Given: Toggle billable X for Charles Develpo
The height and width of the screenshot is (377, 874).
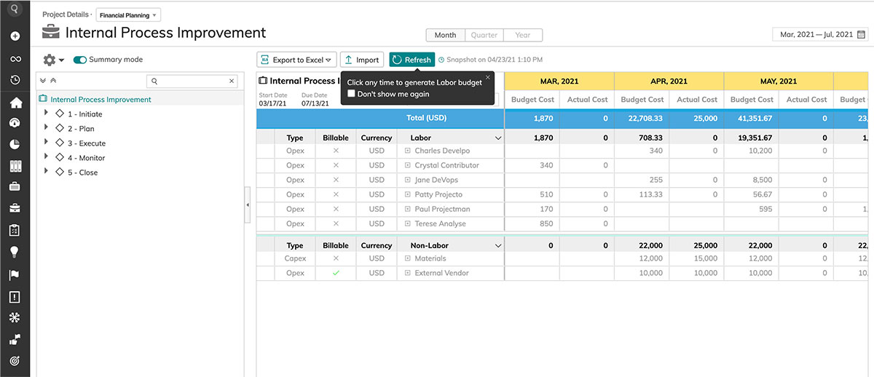Looking at the screenshot, I should point(336,151).
